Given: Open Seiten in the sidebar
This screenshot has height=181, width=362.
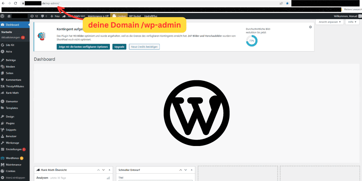Looking at the screenshot, I should [15, 73].
